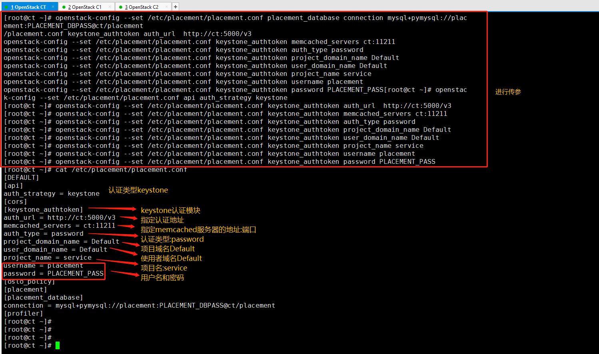Close the OpenStack C1 tab
Screen dimensions: 599x354
point(110,7)
